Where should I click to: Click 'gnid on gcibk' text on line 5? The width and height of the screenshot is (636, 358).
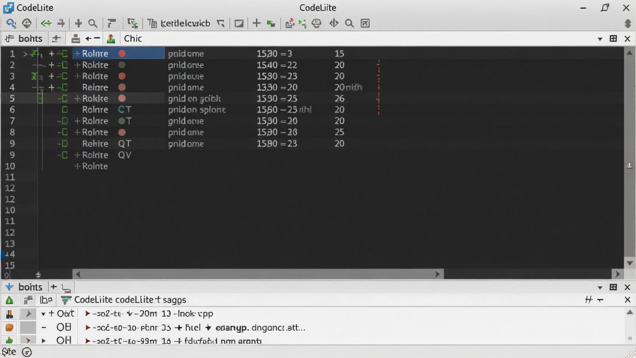[x=194, y=99]
